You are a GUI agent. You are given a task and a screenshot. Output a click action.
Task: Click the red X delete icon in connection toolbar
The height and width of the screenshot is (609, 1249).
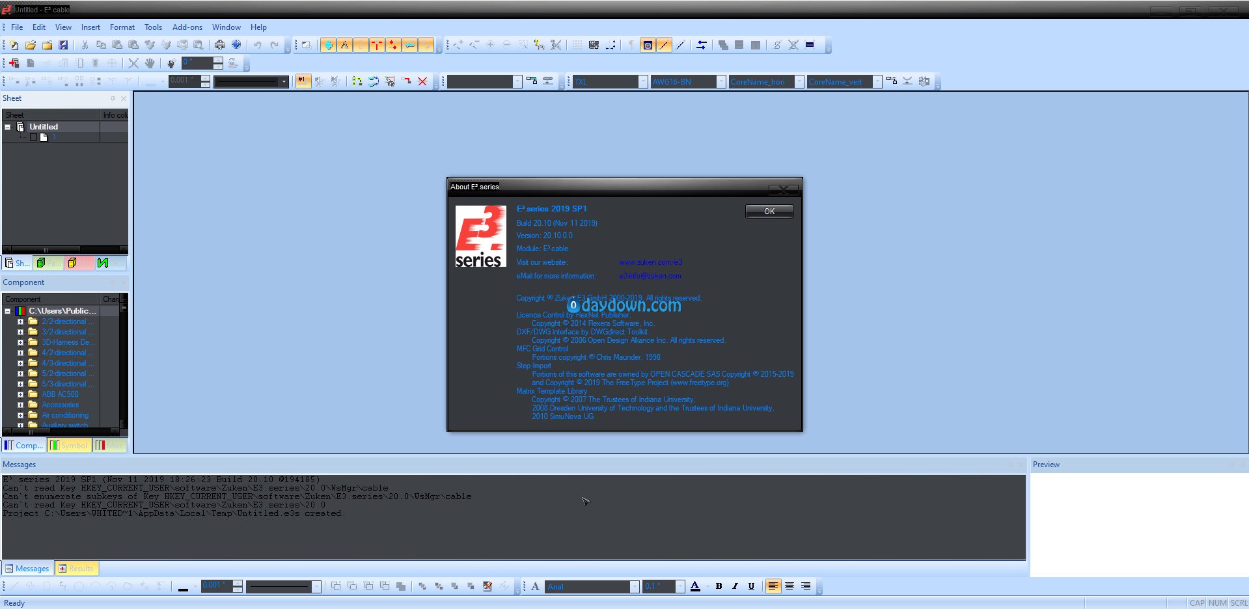422,81
